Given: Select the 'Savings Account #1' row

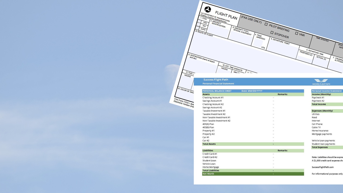Looking at the screenshot, I should (253, 101).
